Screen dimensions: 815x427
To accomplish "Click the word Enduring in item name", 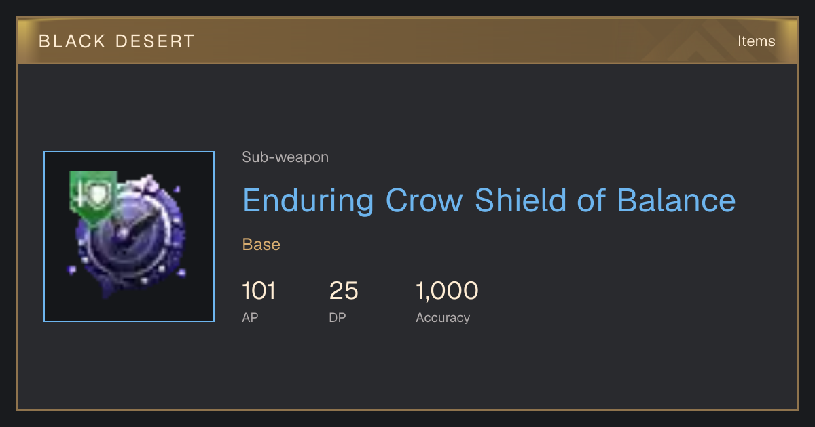I will 308,201.
